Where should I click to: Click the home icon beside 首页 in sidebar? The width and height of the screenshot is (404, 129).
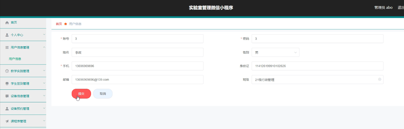coord(7,23)
